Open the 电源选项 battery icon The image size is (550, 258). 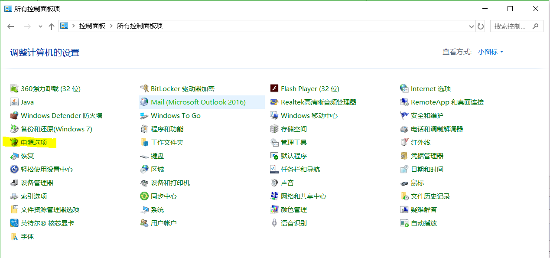pyautogui.click(x=14, y=142)
